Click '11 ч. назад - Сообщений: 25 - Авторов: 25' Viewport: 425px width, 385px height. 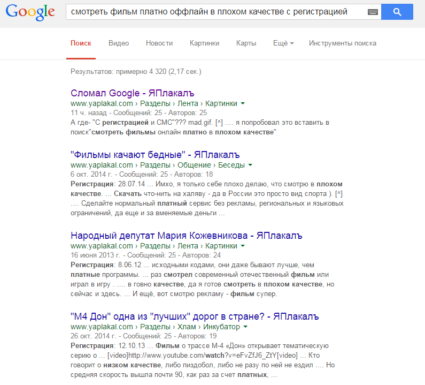tap(138, 112)
